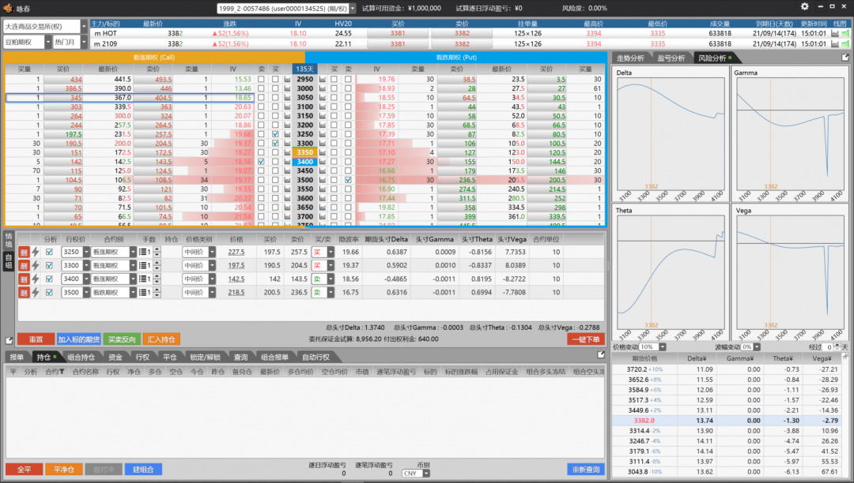Uncheck the call buy checkbox for strike 3250

pyautogui.click(x=275, y=134)
